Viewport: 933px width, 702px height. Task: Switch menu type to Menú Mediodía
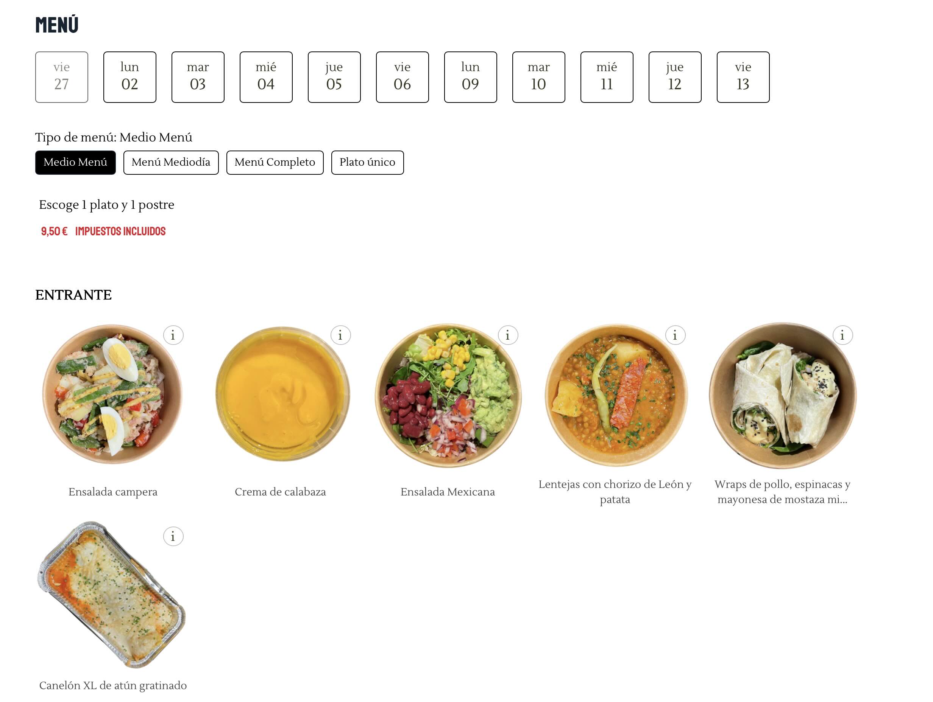click(x=171, y=162)
